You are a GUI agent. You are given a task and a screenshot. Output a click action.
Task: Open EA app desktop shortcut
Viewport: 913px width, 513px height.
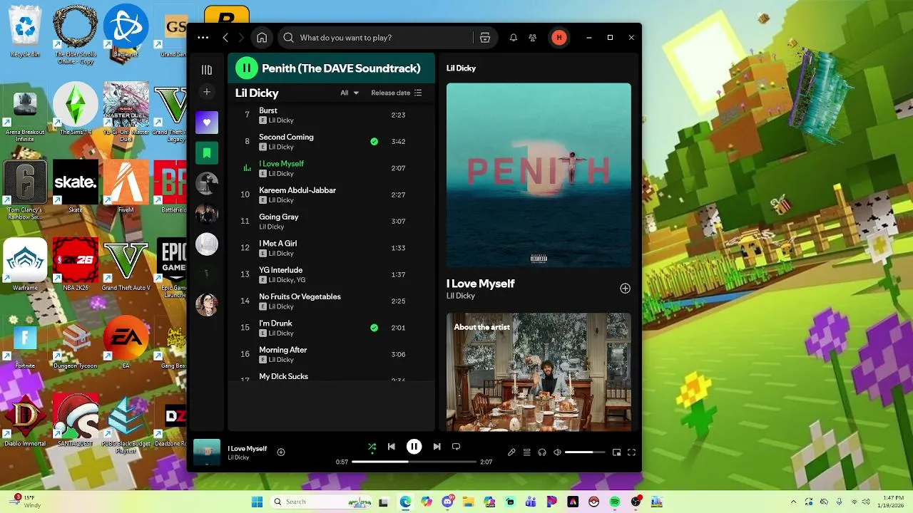click(126, 343)
